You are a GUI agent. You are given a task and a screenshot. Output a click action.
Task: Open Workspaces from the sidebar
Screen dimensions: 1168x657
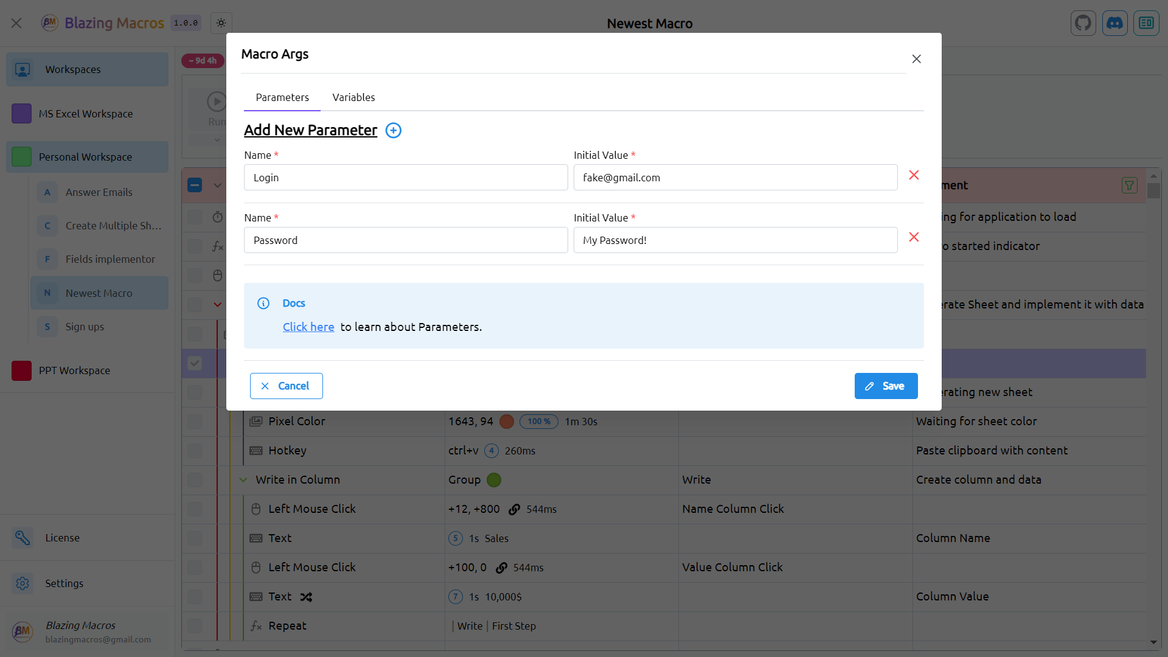(x=87, y=69)
